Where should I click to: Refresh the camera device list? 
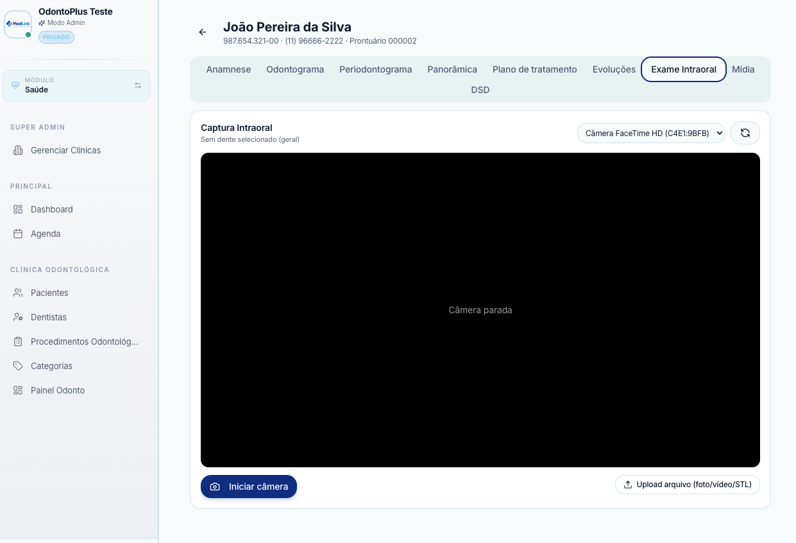click(745, 133)
